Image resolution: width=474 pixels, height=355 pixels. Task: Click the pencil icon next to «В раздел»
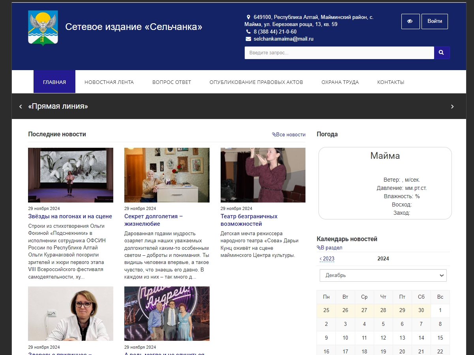pyautogui.click(x=319, y=247)
